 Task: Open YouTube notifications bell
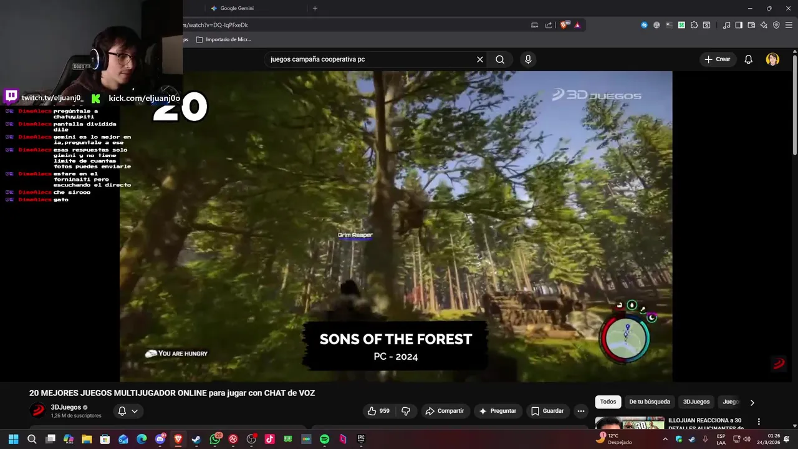click(x=749, y=59)
